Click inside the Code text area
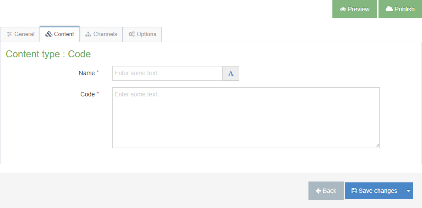 tap(246, 118)
